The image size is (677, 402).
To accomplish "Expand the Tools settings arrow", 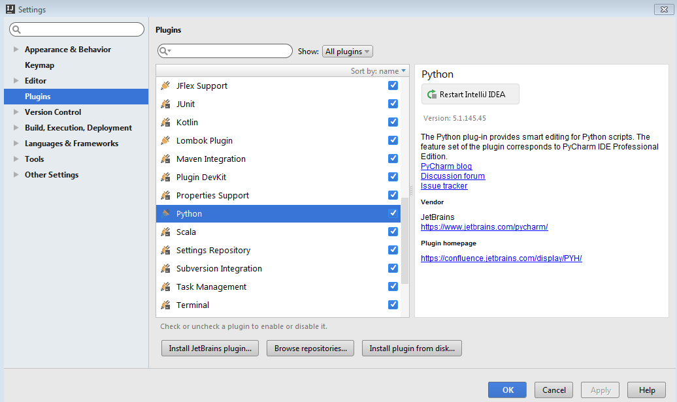I will click(x=16, y=159).
